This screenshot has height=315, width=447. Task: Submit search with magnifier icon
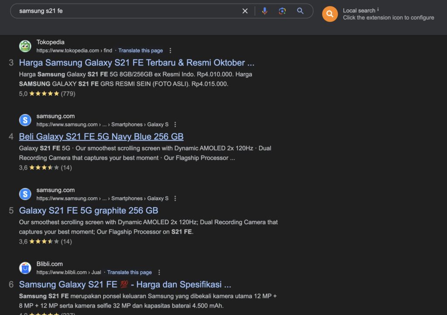click(x=300, y=11)
